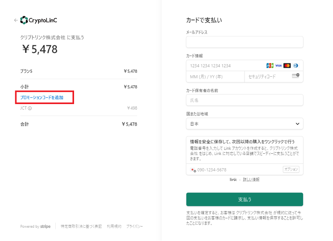The image size is (333, 241).
Task: Click the large ￥5,478 amount header
Action: 40,49
